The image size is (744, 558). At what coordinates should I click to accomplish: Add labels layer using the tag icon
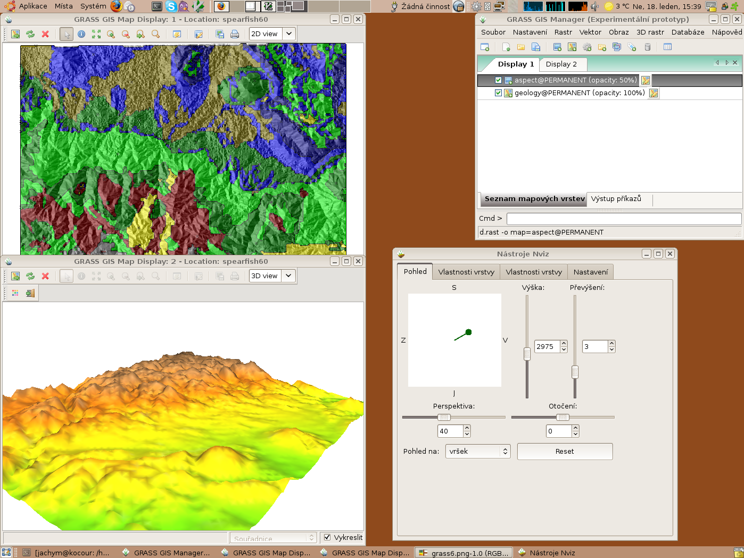632,47
